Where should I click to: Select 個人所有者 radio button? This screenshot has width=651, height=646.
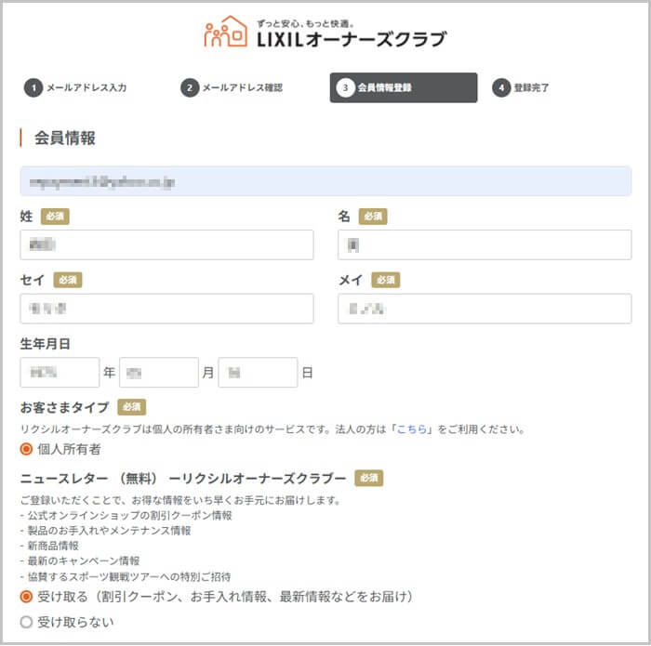click(26, 449)
